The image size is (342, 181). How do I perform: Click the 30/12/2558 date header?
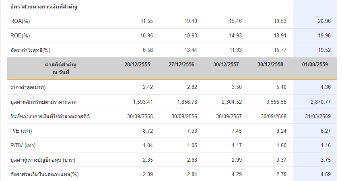(270, 64)
